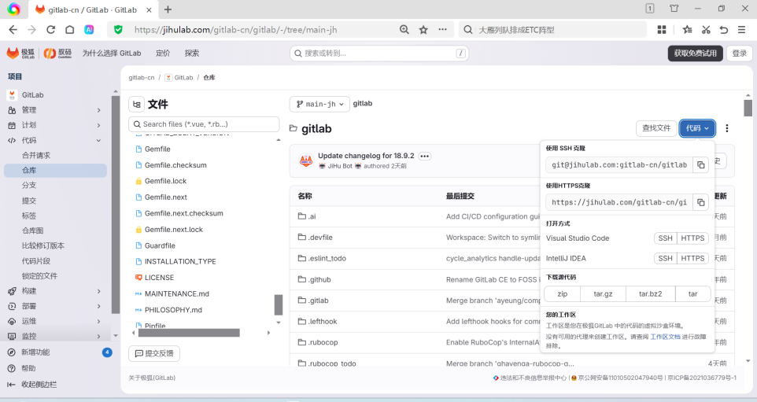757x402 pixels.
Task: Go to browser home page icon
Action: (69, 29)
